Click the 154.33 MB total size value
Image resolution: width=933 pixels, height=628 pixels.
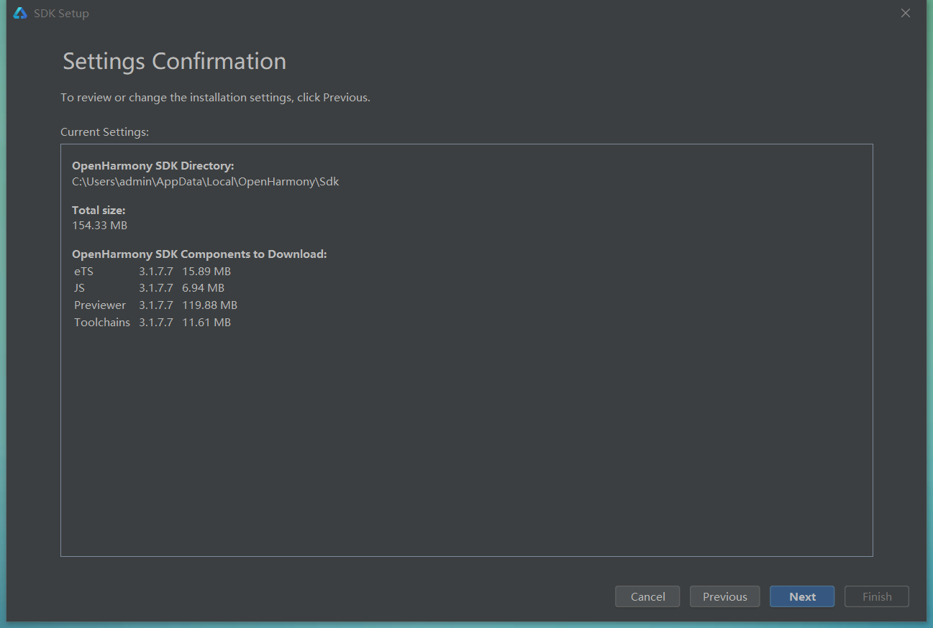coord(99,226)
